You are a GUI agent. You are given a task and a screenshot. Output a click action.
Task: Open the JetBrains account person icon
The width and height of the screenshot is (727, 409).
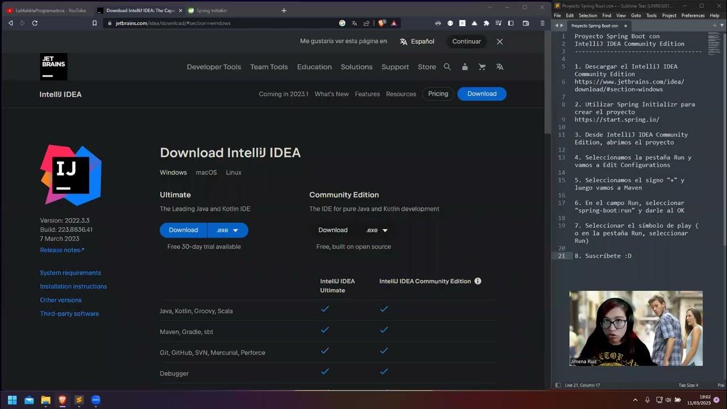pos(465,66)
